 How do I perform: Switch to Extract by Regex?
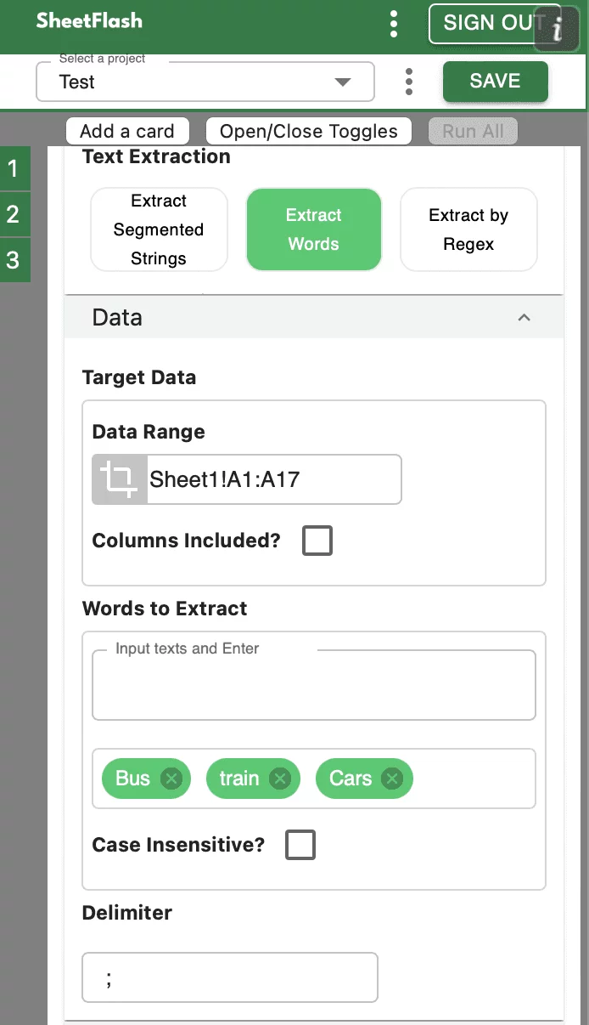tap(468, 229)
